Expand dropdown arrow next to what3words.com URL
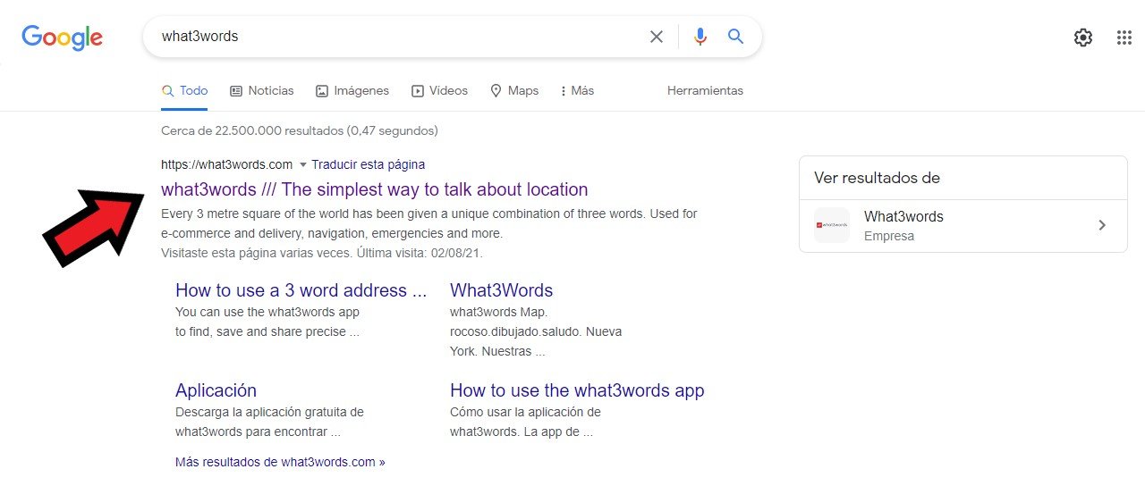This screenshot has width=1145, height=486. pyautogui.click(x=302, y=164)
